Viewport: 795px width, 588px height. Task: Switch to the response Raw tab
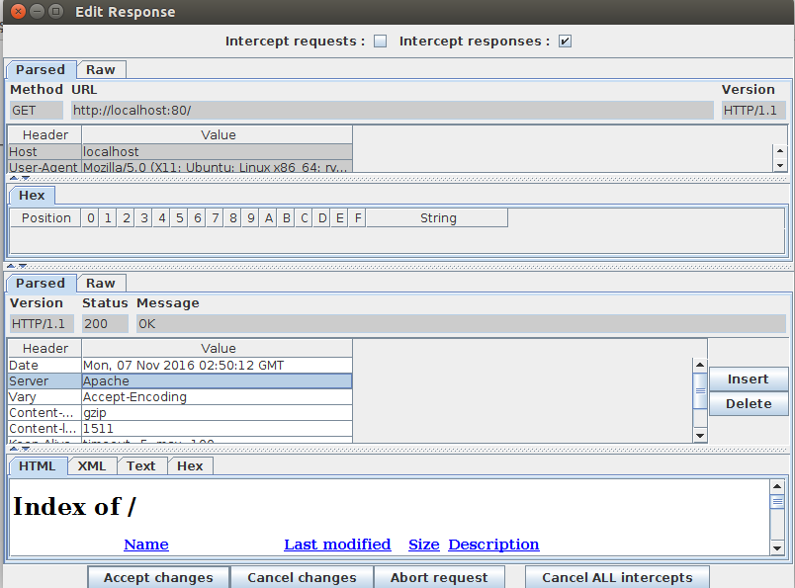[101, 283]
